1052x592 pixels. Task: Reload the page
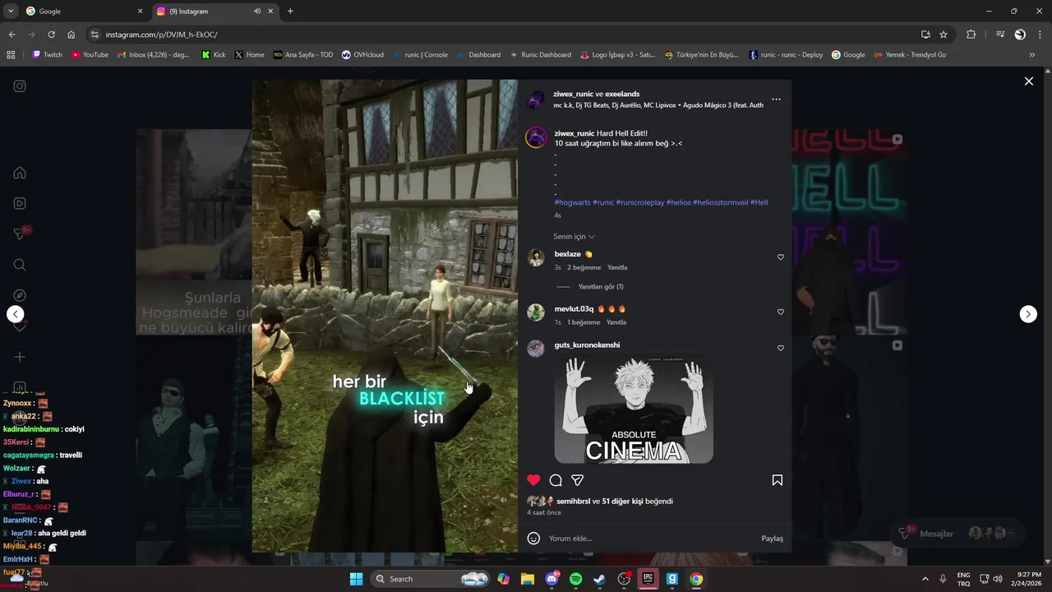51,35
